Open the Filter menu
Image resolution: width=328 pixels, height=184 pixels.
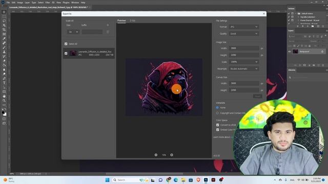pyautogui.click(x=48, y=3)
